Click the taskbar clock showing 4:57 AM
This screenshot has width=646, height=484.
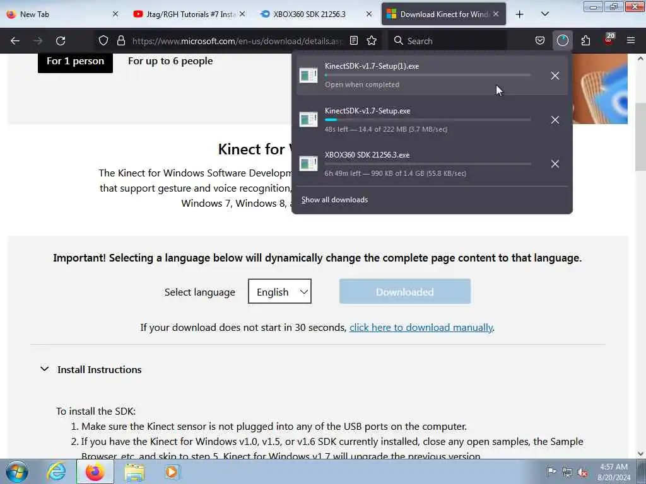(x=614, y=472)
